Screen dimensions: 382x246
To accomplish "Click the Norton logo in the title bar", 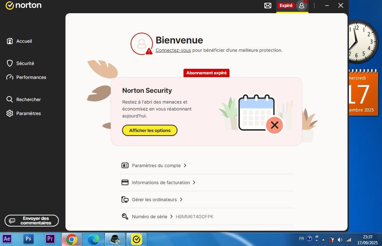I will pos(23,5).
